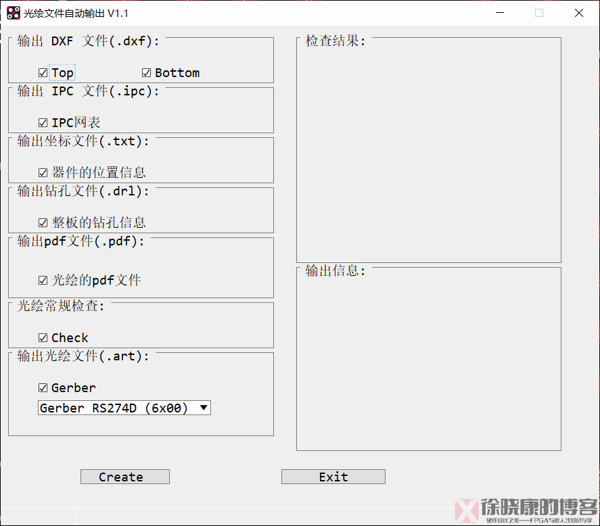600x526 pixels.
Task: Uncheck the Check option for 光绘常规检查
Action: click(x=43, y=338)
